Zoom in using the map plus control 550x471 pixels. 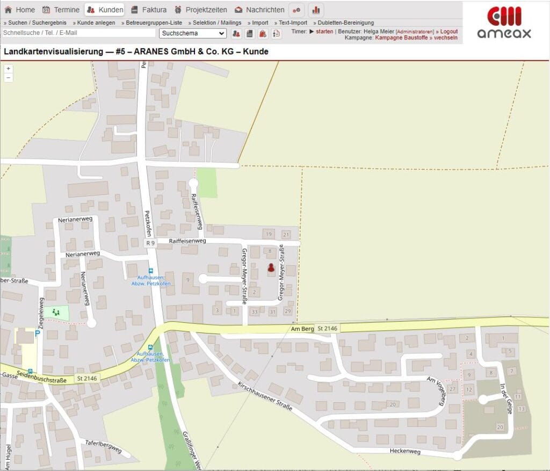pyautogui.click(x=8, y=69)
